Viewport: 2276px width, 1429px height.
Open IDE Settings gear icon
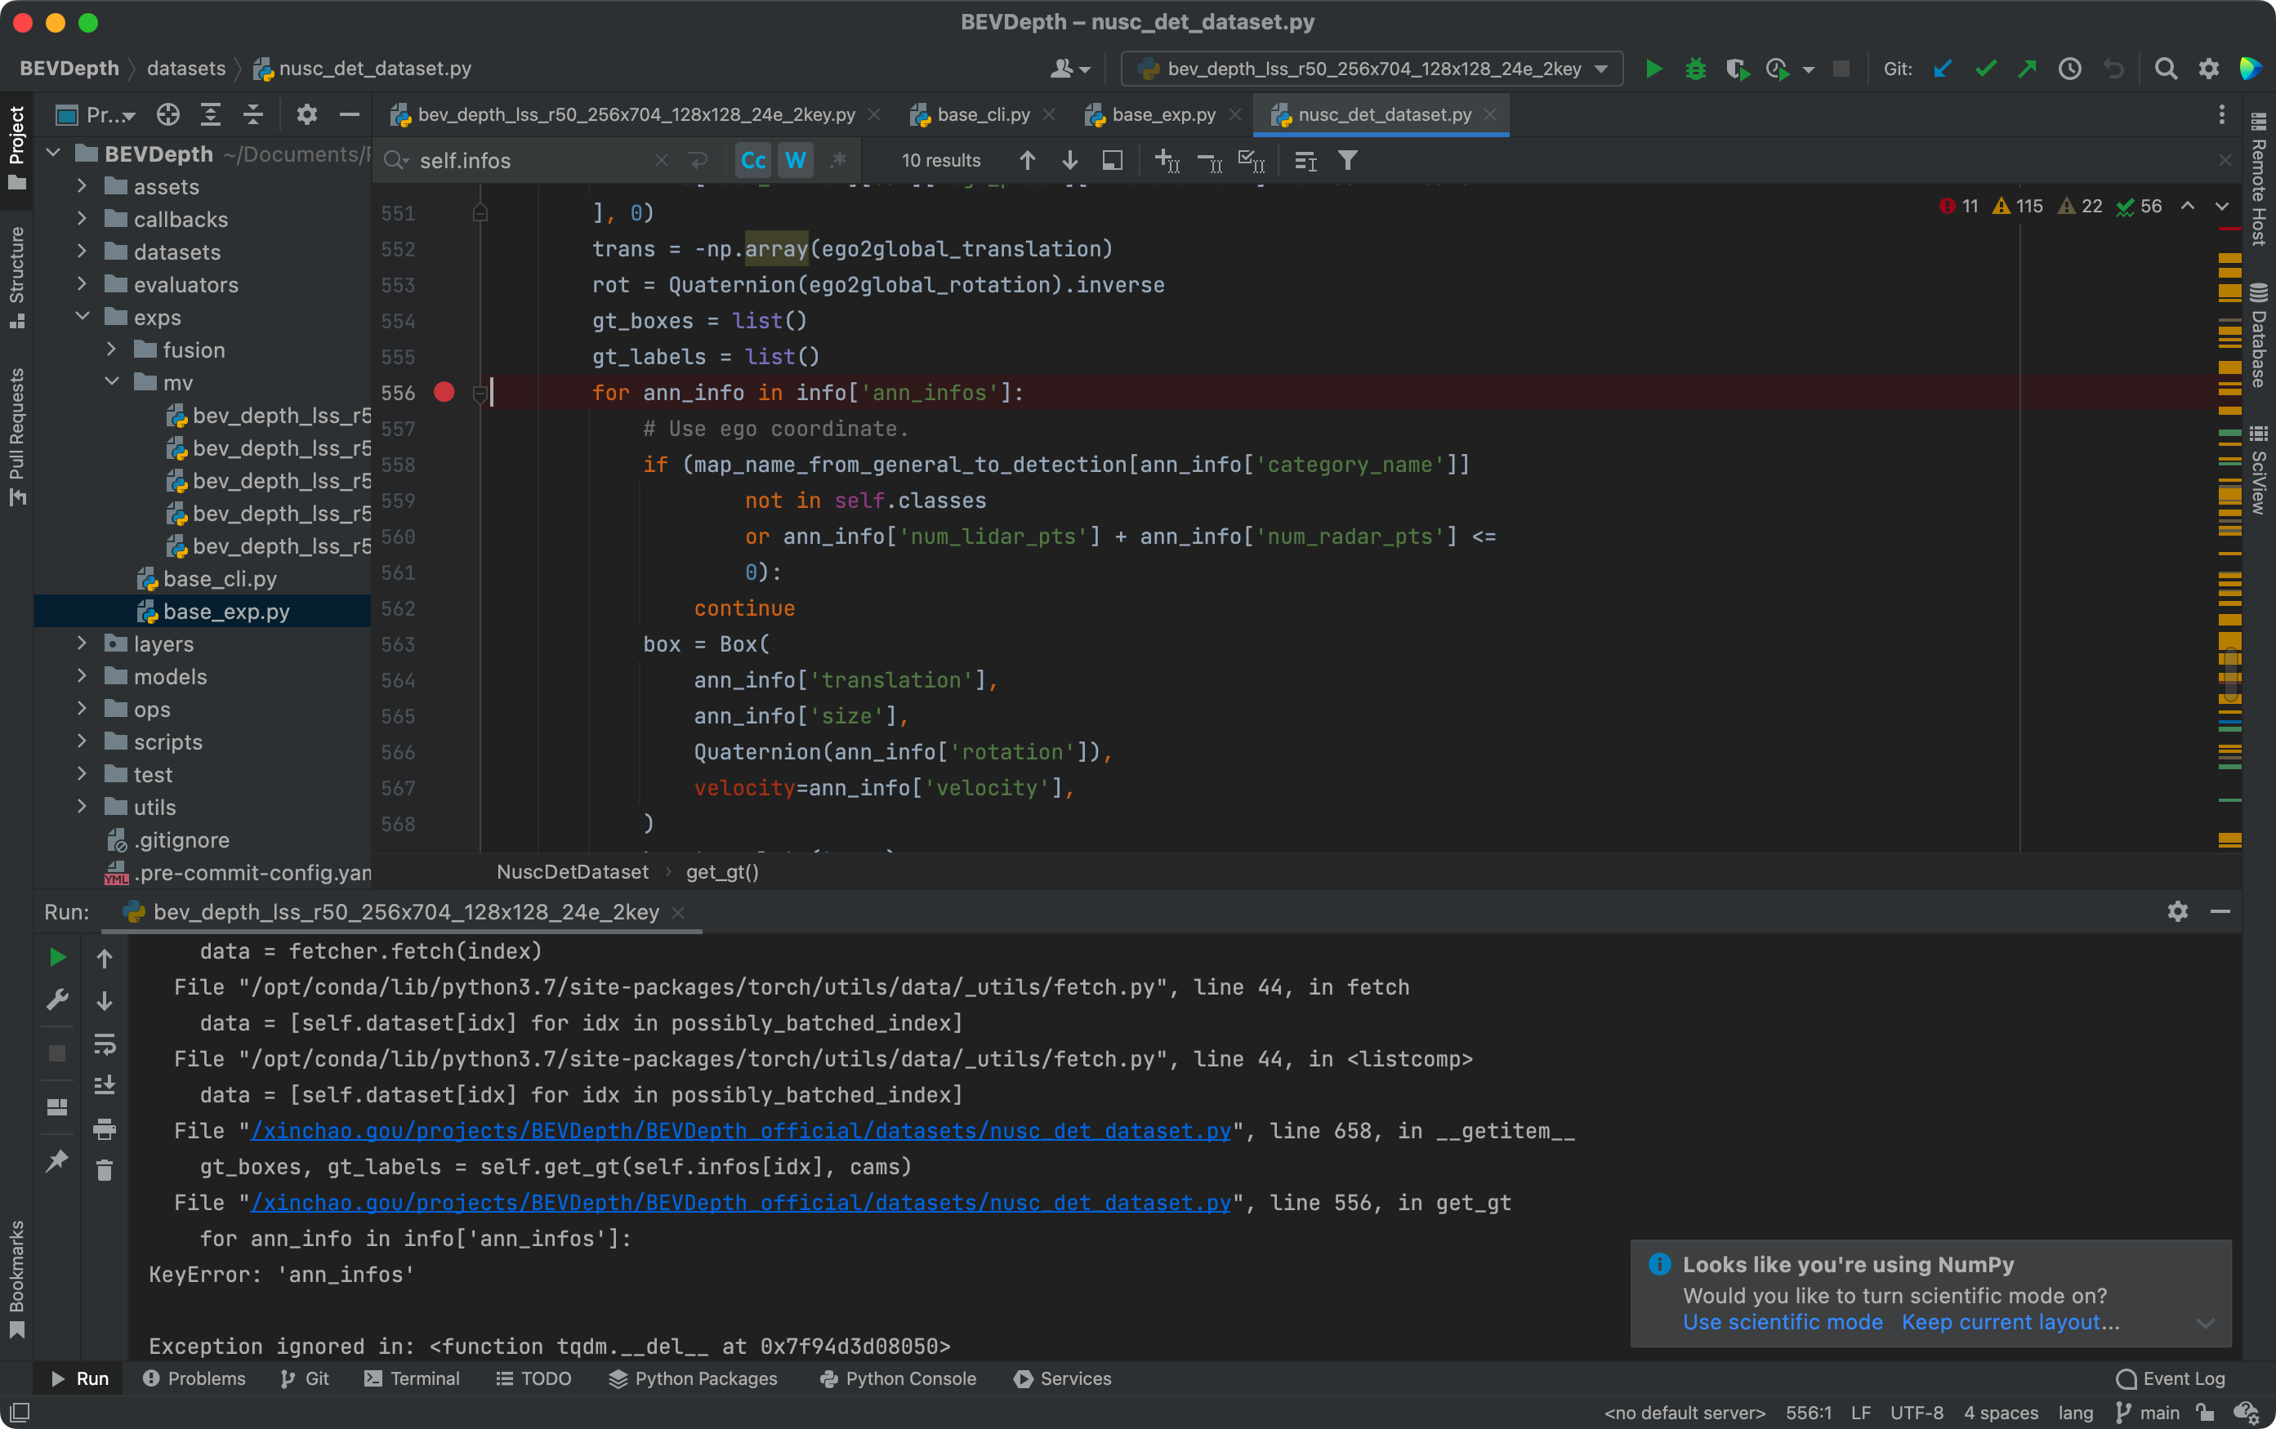tap(2209, 68)
